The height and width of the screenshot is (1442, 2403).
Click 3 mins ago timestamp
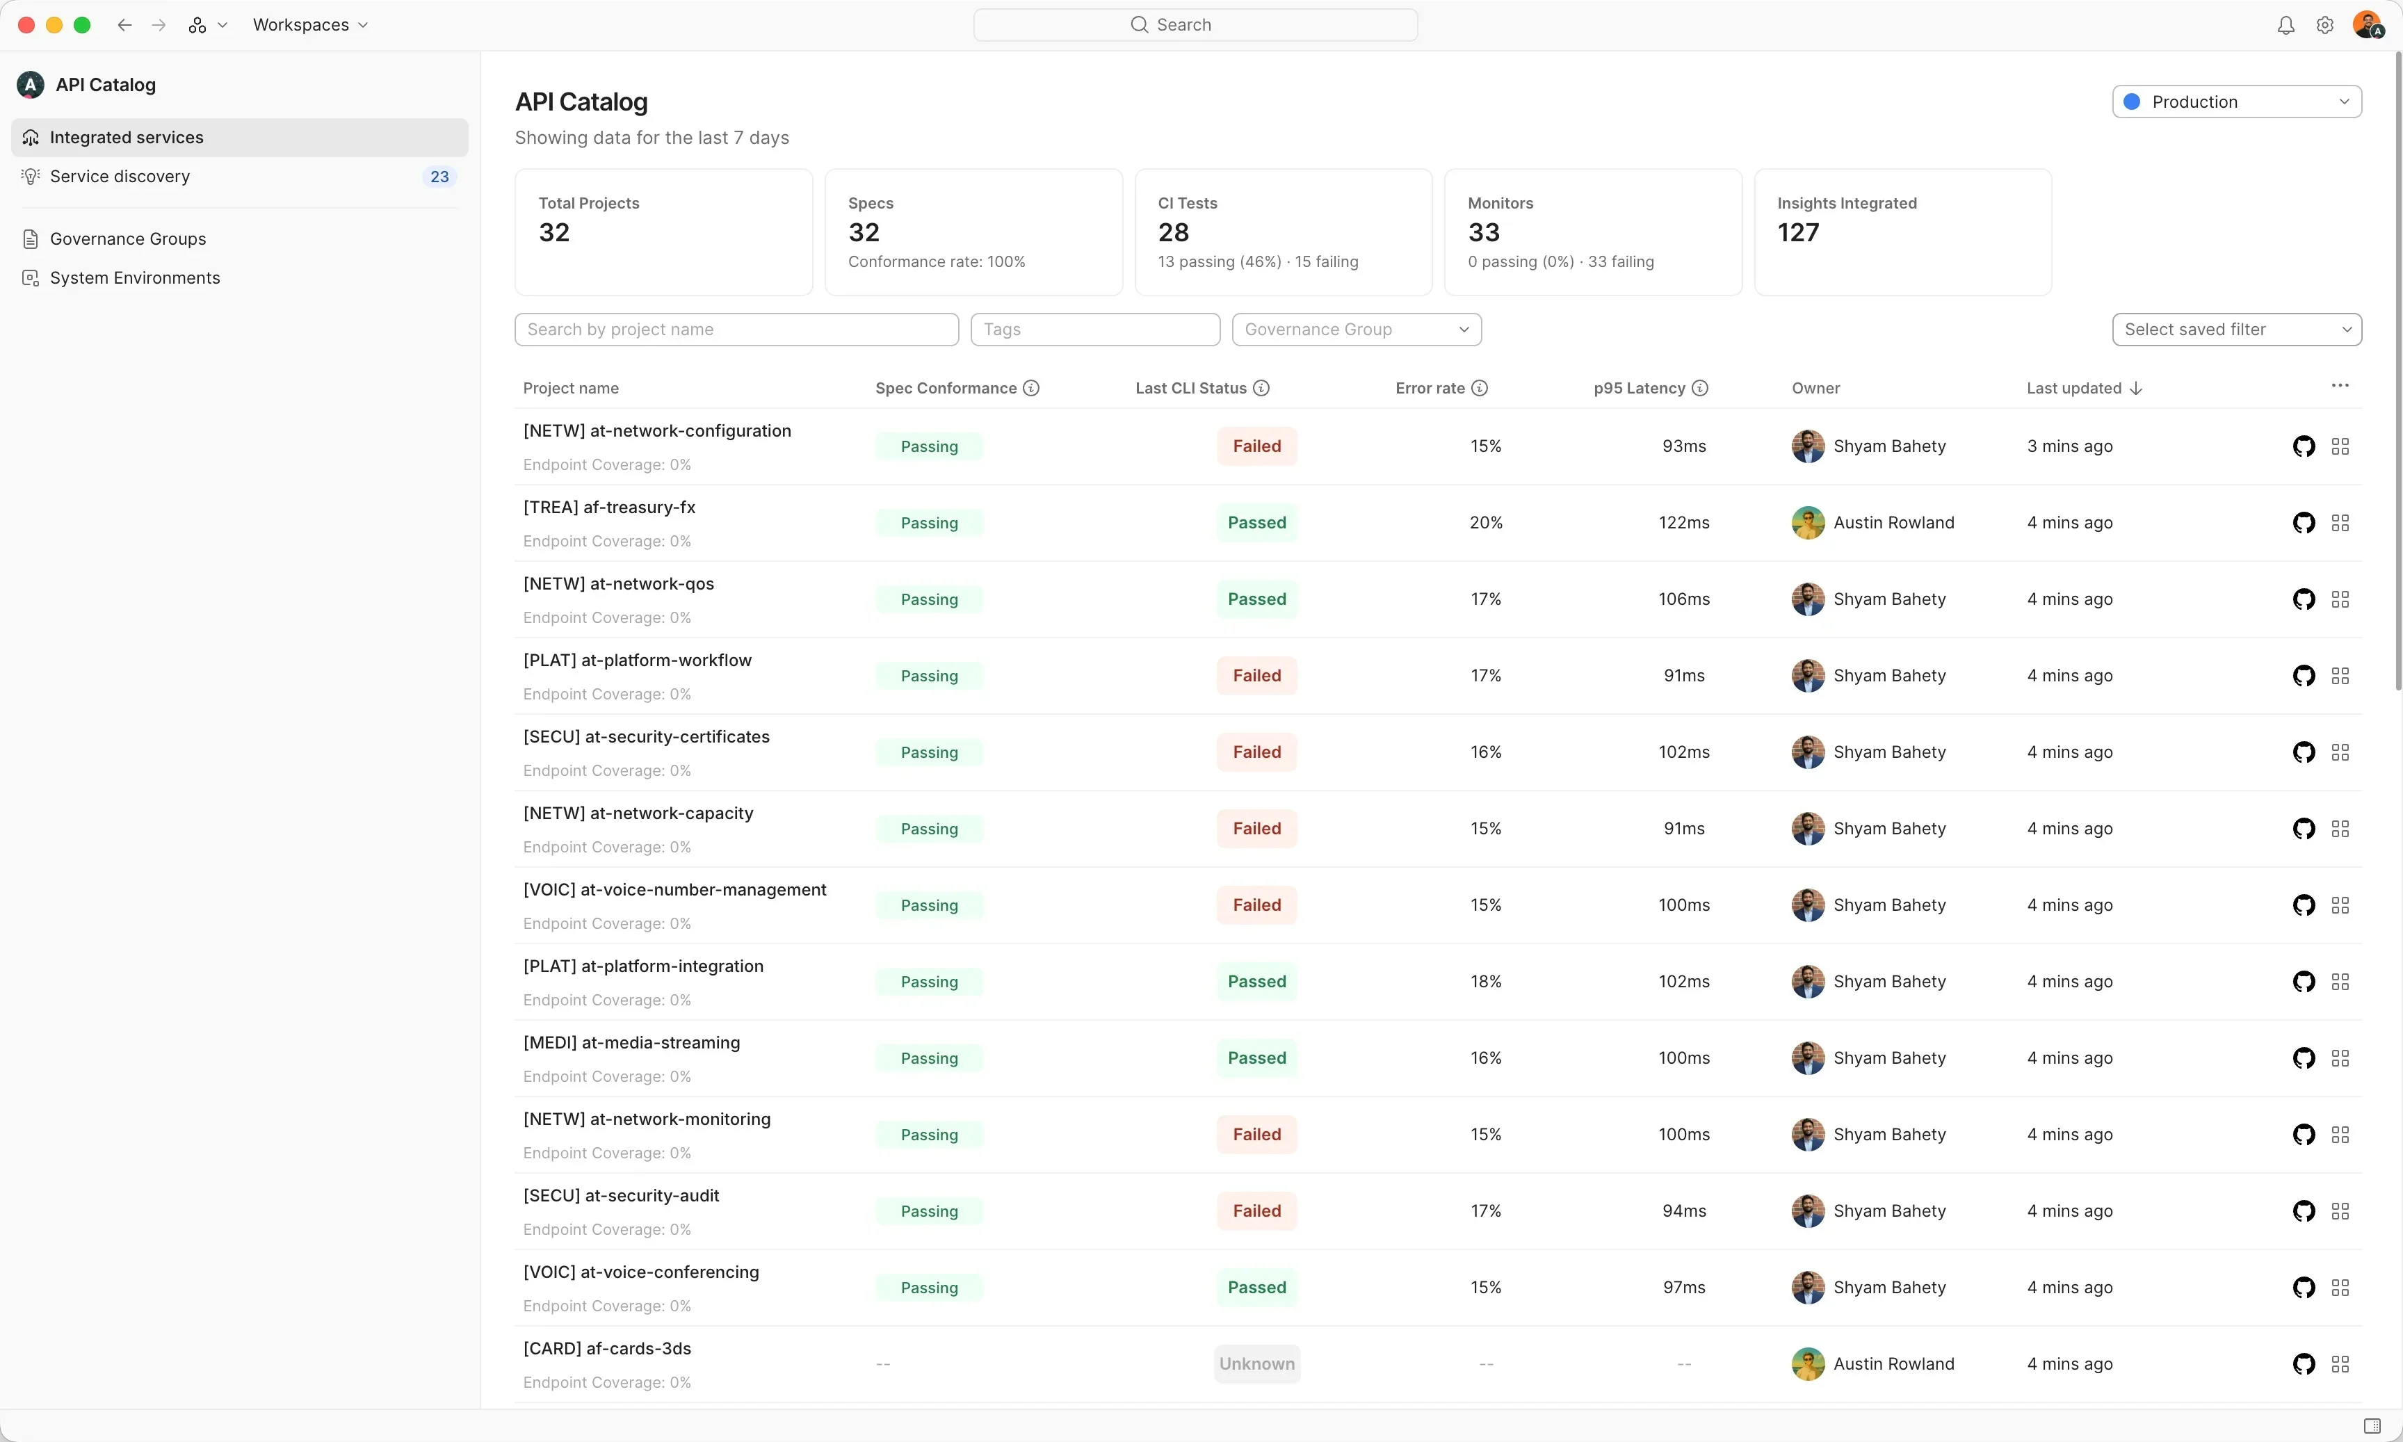(x=2070, y=446)
